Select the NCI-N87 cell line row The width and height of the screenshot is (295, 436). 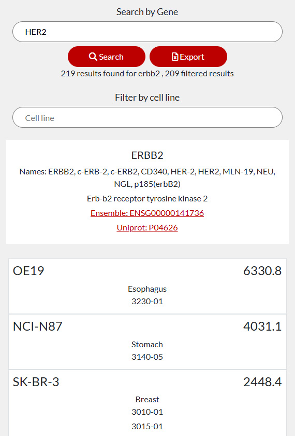pos(148,342)
